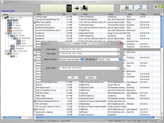Check the Avalanche track checkbox
Viewport: 164px width, 123px height.
[35, 33]
